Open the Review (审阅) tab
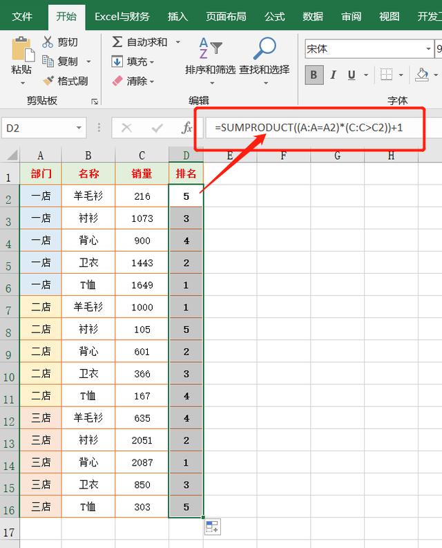 (351, 17)
